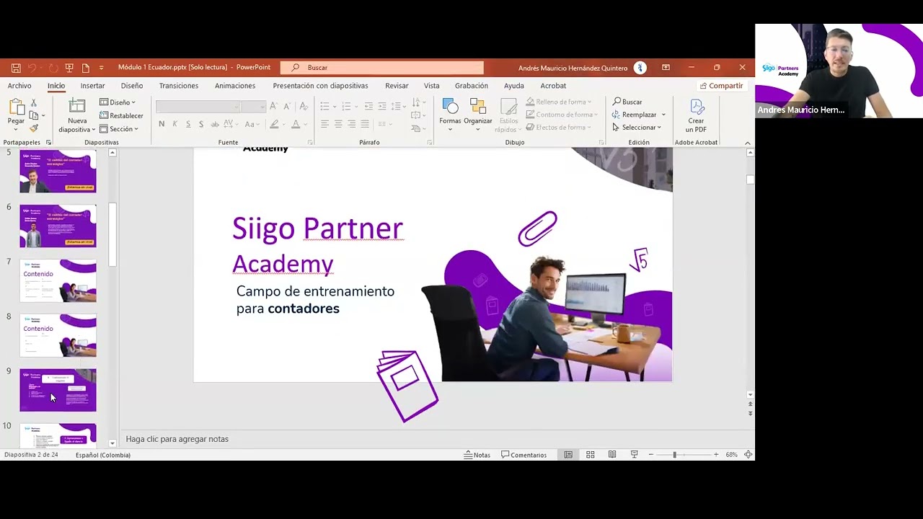Select slide 9 thumbnail

point(58,390)
